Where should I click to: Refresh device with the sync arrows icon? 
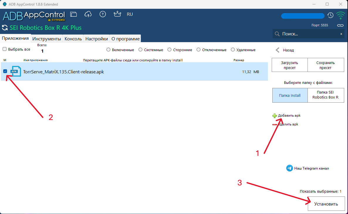(x=5, y=28)
